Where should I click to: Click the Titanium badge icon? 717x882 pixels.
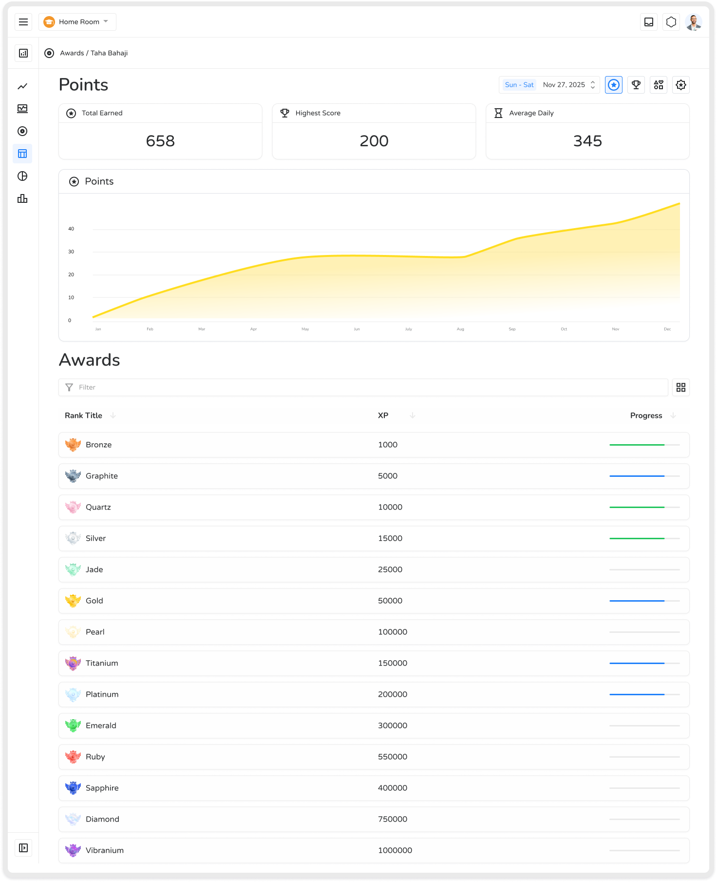click(73, 663)
